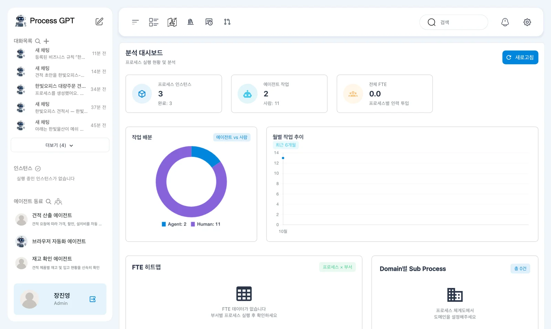The width and height of the screenshot is (551, 329).
Task: Click the total FTE people icon
Action: tap(353, 94)
